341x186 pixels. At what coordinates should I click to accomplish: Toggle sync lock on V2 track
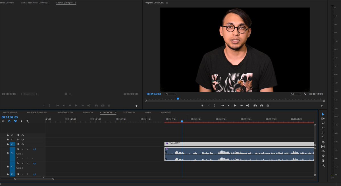tap(18, 140)
